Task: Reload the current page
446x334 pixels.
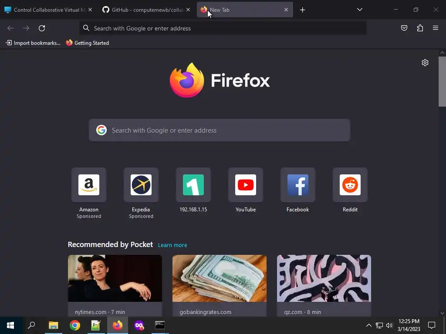Action: point(42,28)
